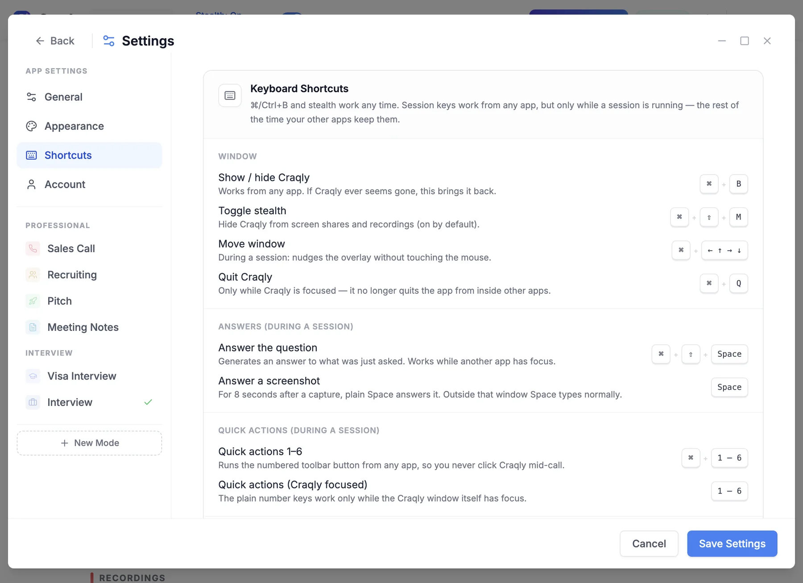This screenshot has height=583, width=803.
Task: Click the Shortcuts keyboard icon in sidebar
Action: click(x=31, y=155)
